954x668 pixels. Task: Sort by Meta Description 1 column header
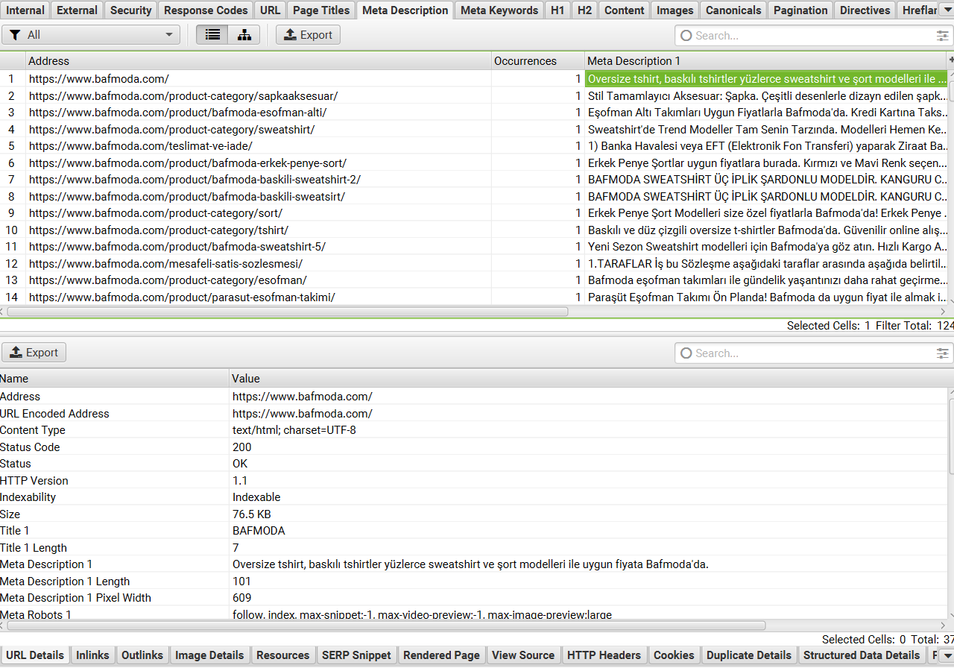pos(765,61)
